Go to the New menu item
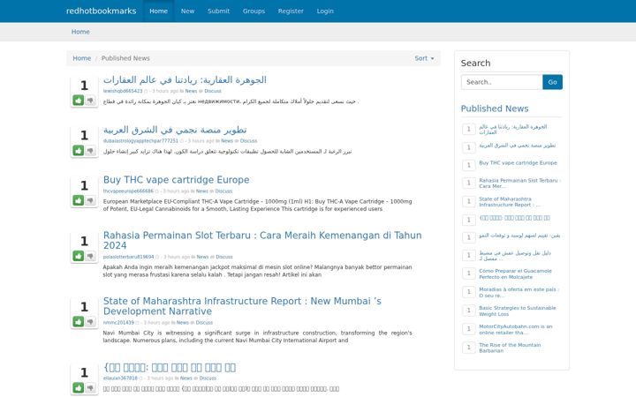Image resolution: width=636 pixels, height=397 pixels. pos(187,11)
